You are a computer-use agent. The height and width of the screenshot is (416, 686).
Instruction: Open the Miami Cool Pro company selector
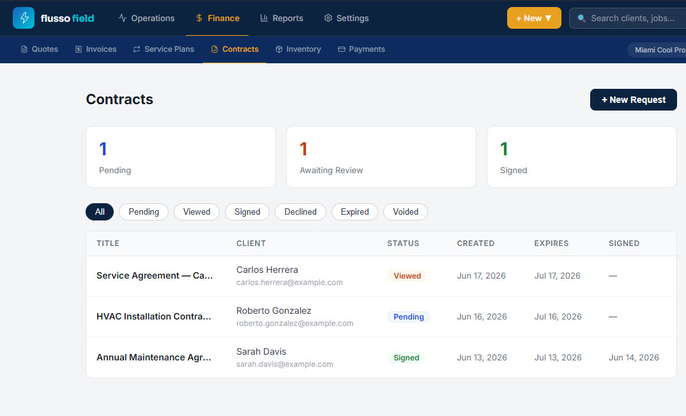[x=657, y=50]
